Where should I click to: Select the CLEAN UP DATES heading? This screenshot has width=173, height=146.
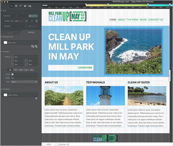(139, 82)
